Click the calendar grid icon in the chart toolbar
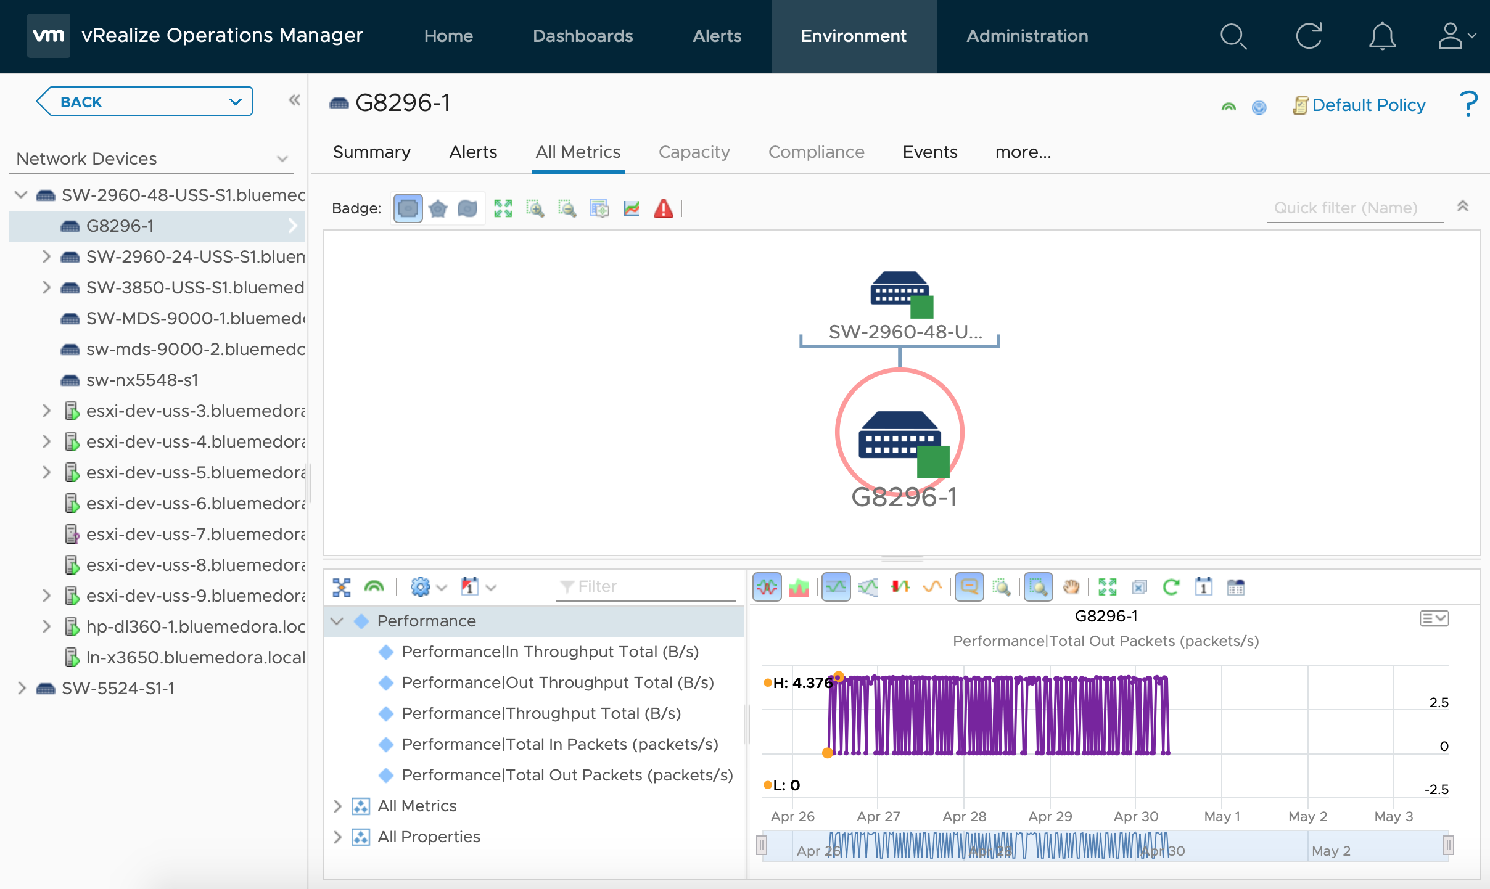This screenshot has height=889, width=1490. click(x=1236, y=587)
